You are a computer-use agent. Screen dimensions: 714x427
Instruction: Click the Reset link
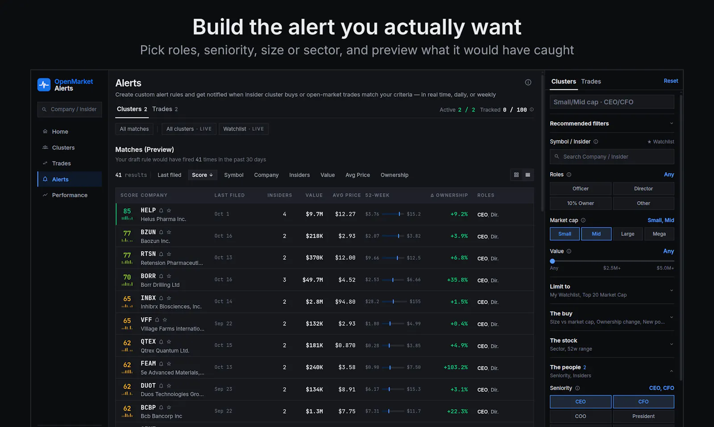point(671,81)
